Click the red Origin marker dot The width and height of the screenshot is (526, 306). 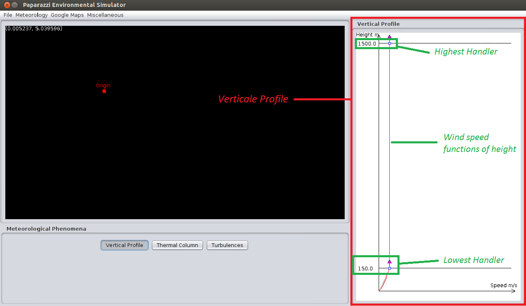click(104, 91)
